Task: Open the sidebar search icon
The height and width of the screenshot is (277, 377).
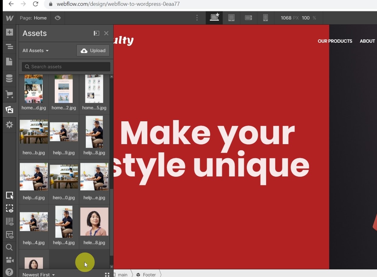Action: pyautogui.click(x=9, y=247)
